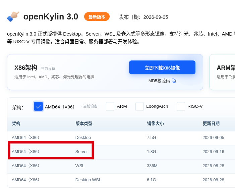Click the 更新日期 column header

tap(211, 124)
